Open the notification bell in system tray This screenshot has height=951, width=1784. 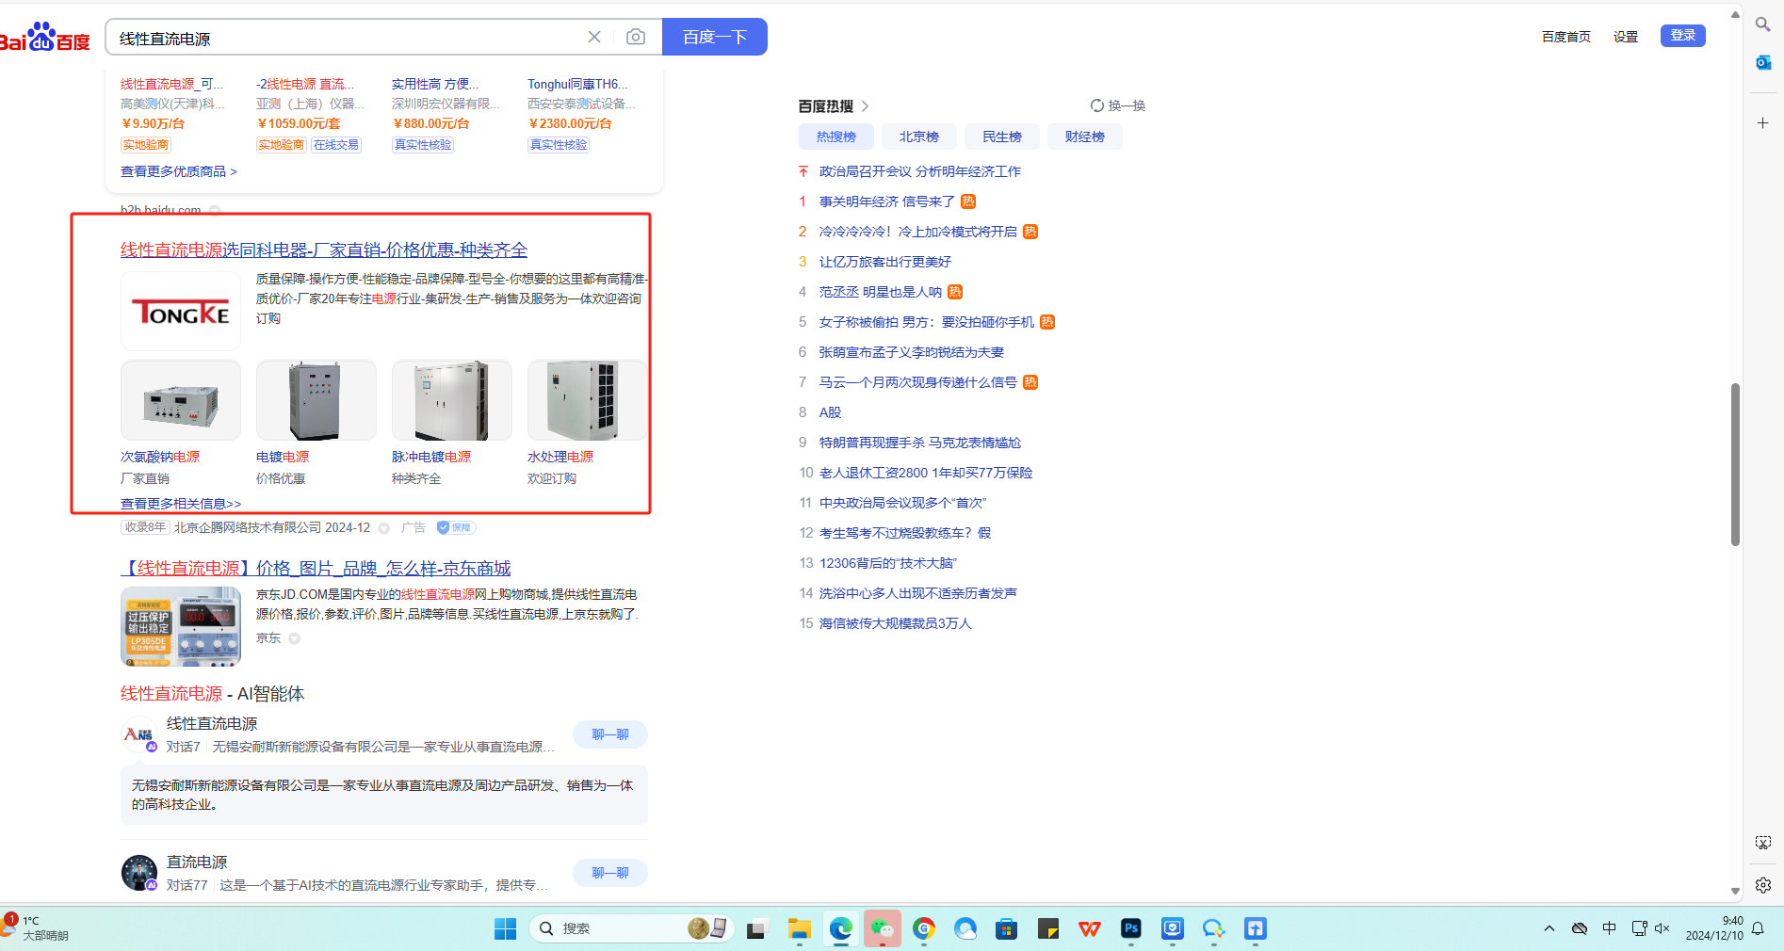point(1758,929)
